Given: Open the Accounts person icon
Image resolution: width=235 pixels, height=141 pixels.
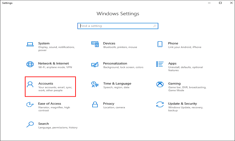Looking at the screenshot, I should point(30,84).
